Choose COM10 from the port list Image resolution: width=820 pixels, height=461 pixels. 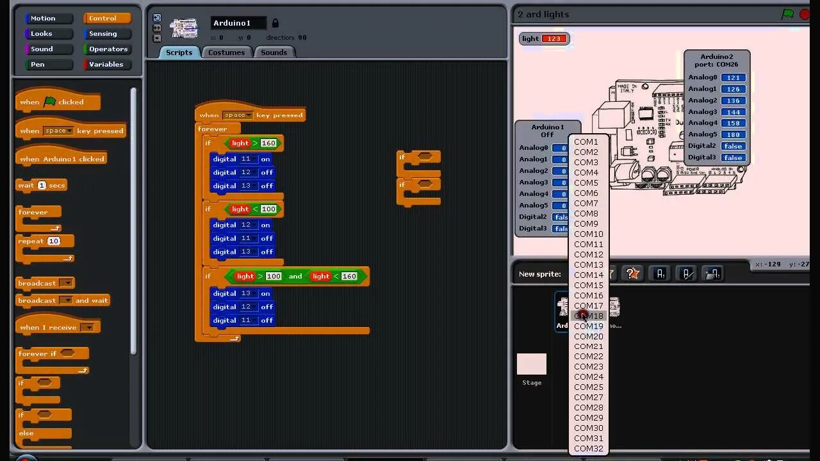(x=588, y=234)
